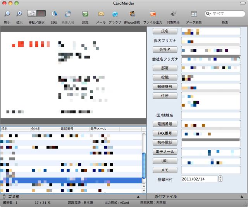
Task: Select the rectangle selection tool
Action: 41,14
